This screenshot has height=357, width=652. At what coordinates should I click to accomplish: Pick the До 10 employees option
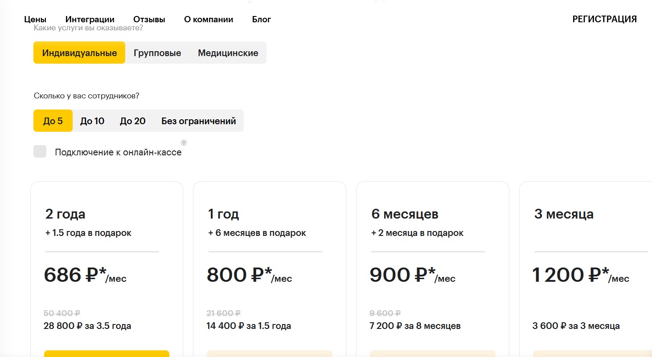click(x=92, y=121)
